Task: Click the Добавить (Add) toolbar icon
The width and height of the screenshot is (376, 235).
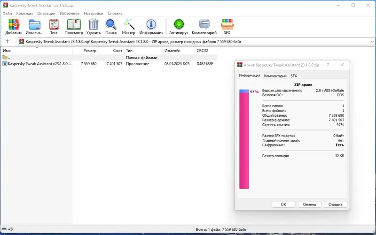Action: 14,24
